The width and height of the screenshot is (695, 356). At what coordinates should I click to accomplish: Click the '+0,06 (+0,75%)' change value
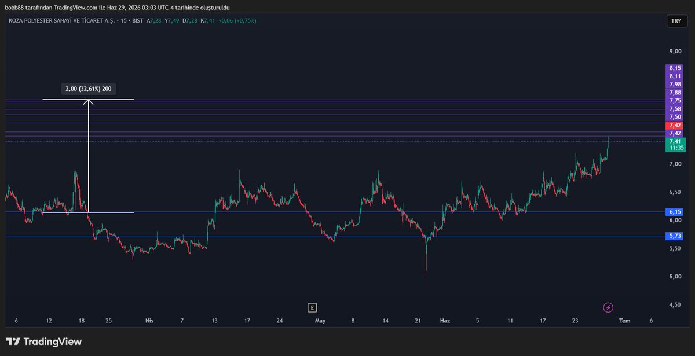point(237,21)
